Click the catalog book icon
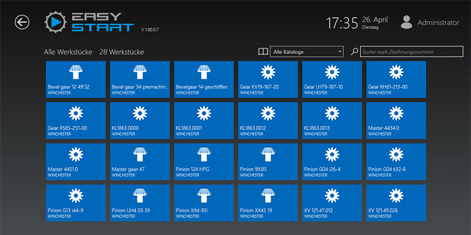The height and width of the screenshot is (235, 471). [263, 52]
